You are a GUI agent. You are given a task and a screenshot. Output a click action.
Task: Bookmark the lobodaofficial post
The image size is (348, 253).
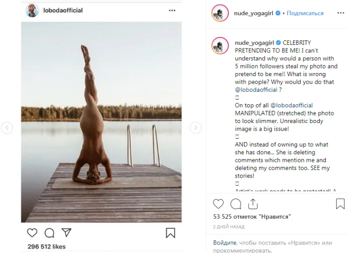[x=170, y=233]
